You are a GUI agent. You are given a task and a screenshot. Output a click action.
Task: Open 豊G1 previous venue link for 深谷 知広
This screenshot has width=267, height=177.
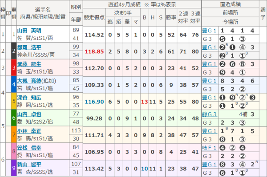pyautogui.click(x=210, y=98)
